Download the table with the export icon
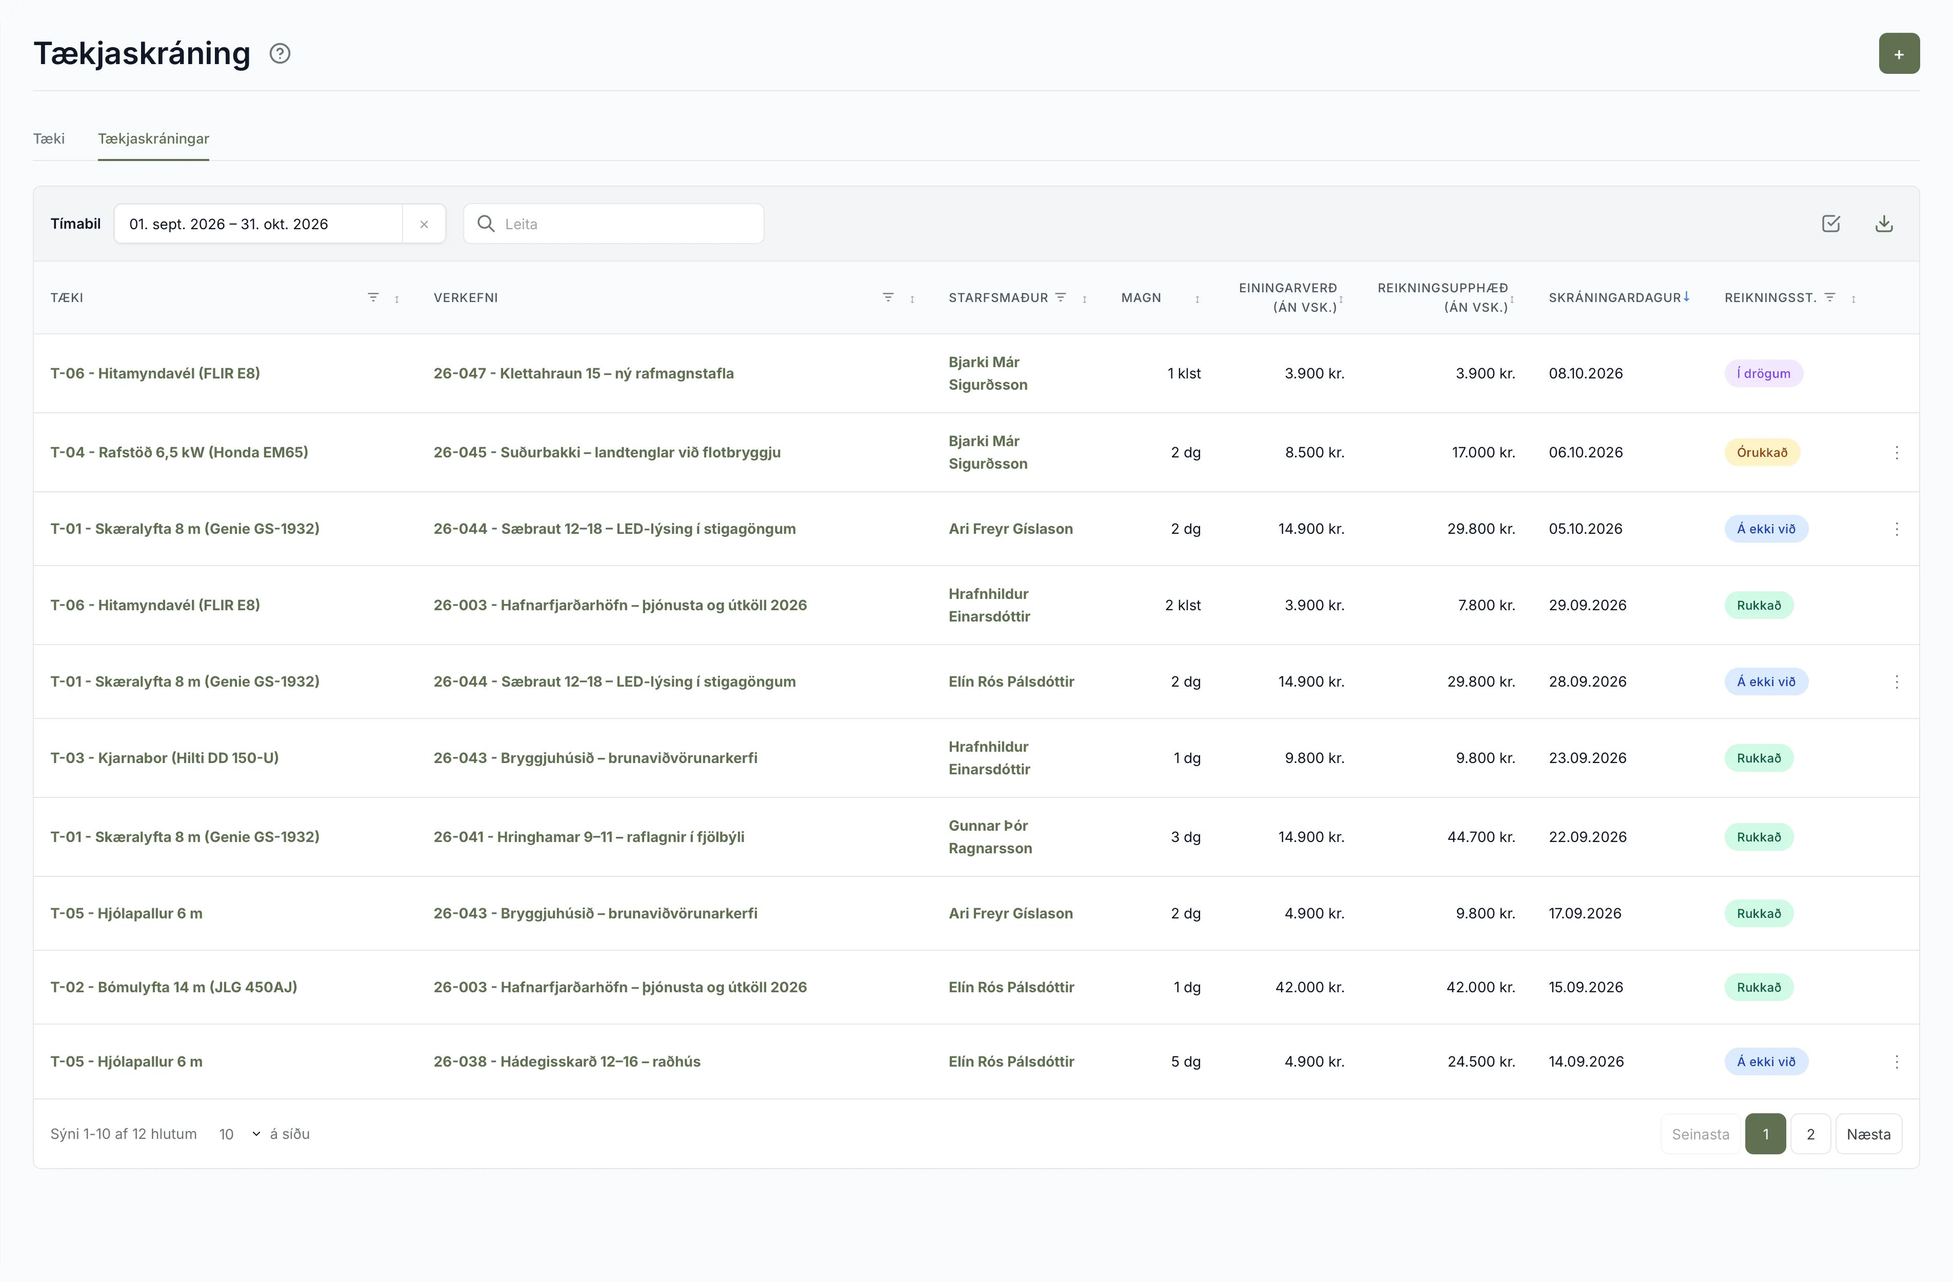The image size is (1953, 1282). click(1884, 223)
